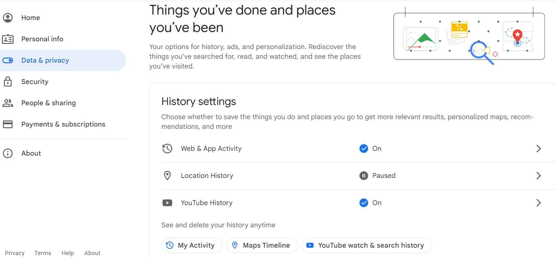Image resolution: width=556 pixels, height=258 pixels.
Task: Click the Personal info ID card icon
Action: pos(8,39)
